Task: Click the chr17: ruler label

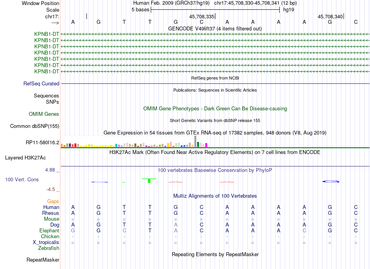Action: [x=52, y=16]
